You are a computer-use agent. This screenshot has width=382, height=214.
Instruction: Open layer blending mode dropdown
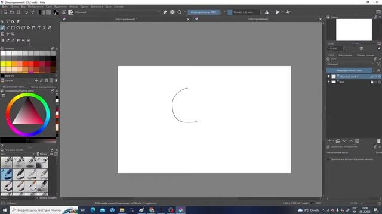[x=350, y=64]
